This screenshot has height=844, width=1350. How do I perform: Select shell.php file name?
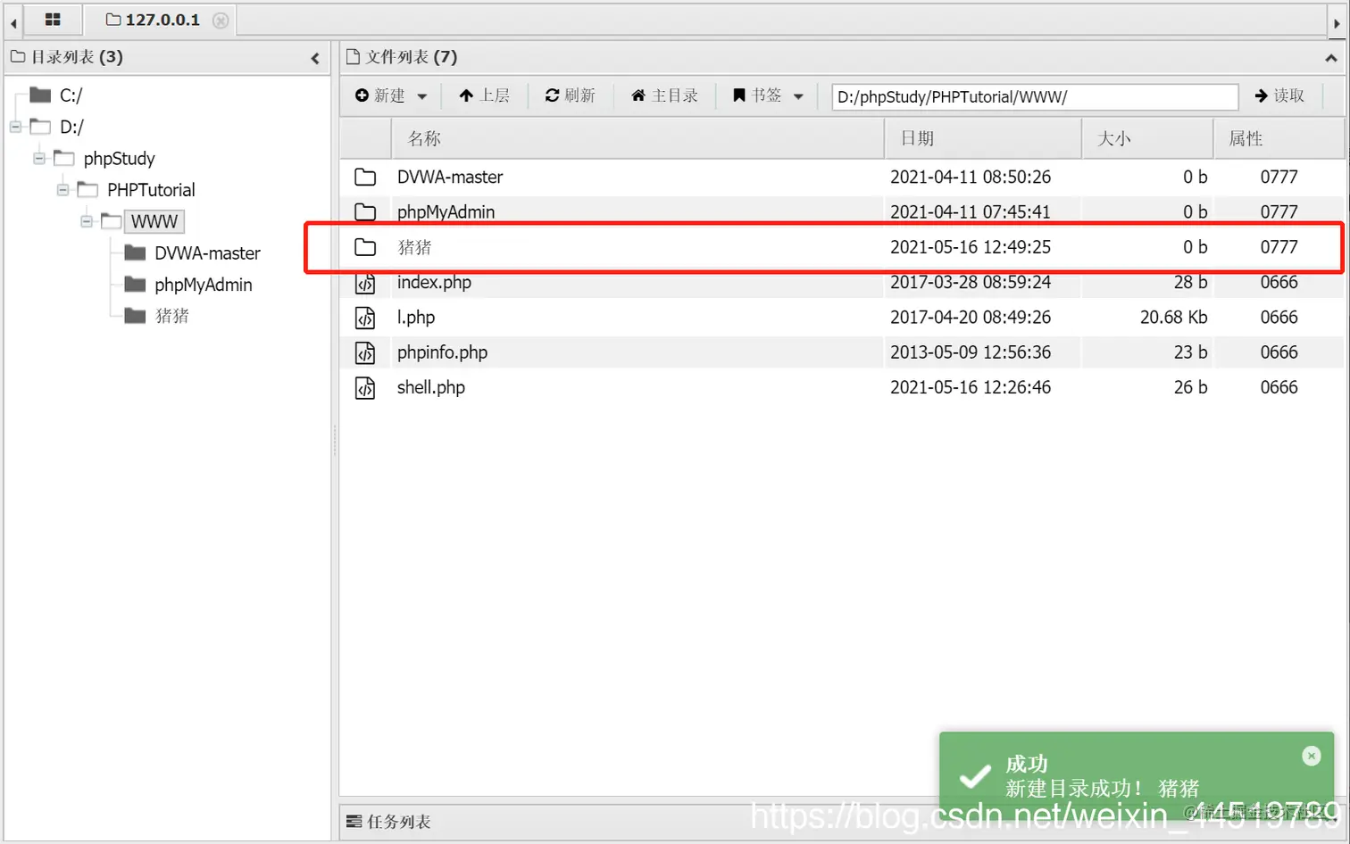[x=431, y=387]
